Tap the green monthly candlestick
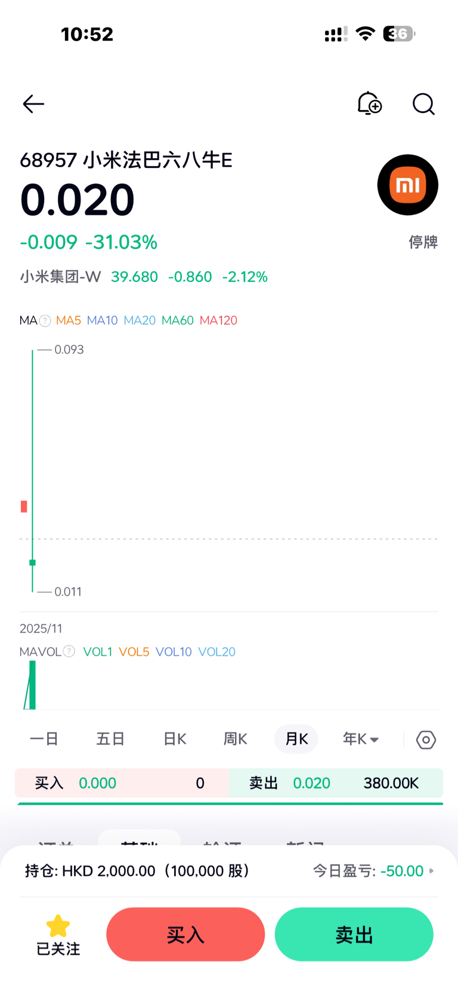The height and width of the screenshot is (997, 458). click(33, 562)
